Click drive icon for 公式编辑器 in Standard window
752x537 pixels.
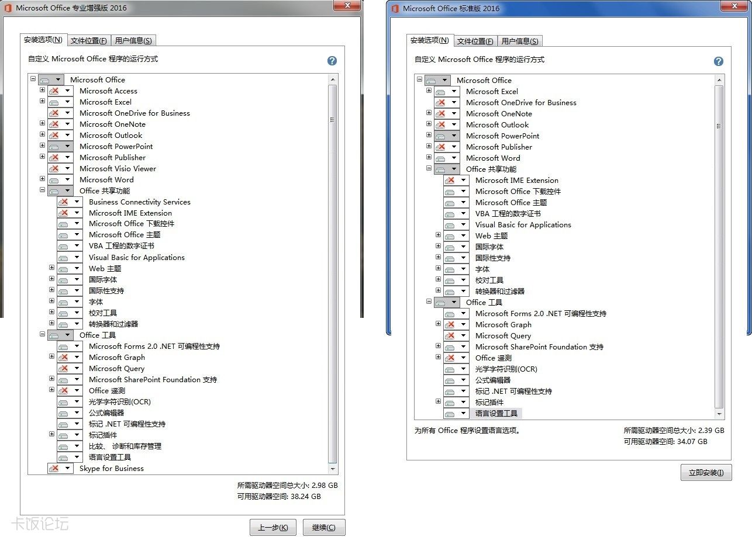click(450, 380)
